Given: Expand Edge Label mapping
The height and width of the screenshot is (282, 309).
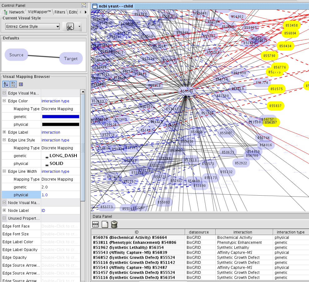Looking at the screenshot, I should pyautogui.click(x=4, y=132).
